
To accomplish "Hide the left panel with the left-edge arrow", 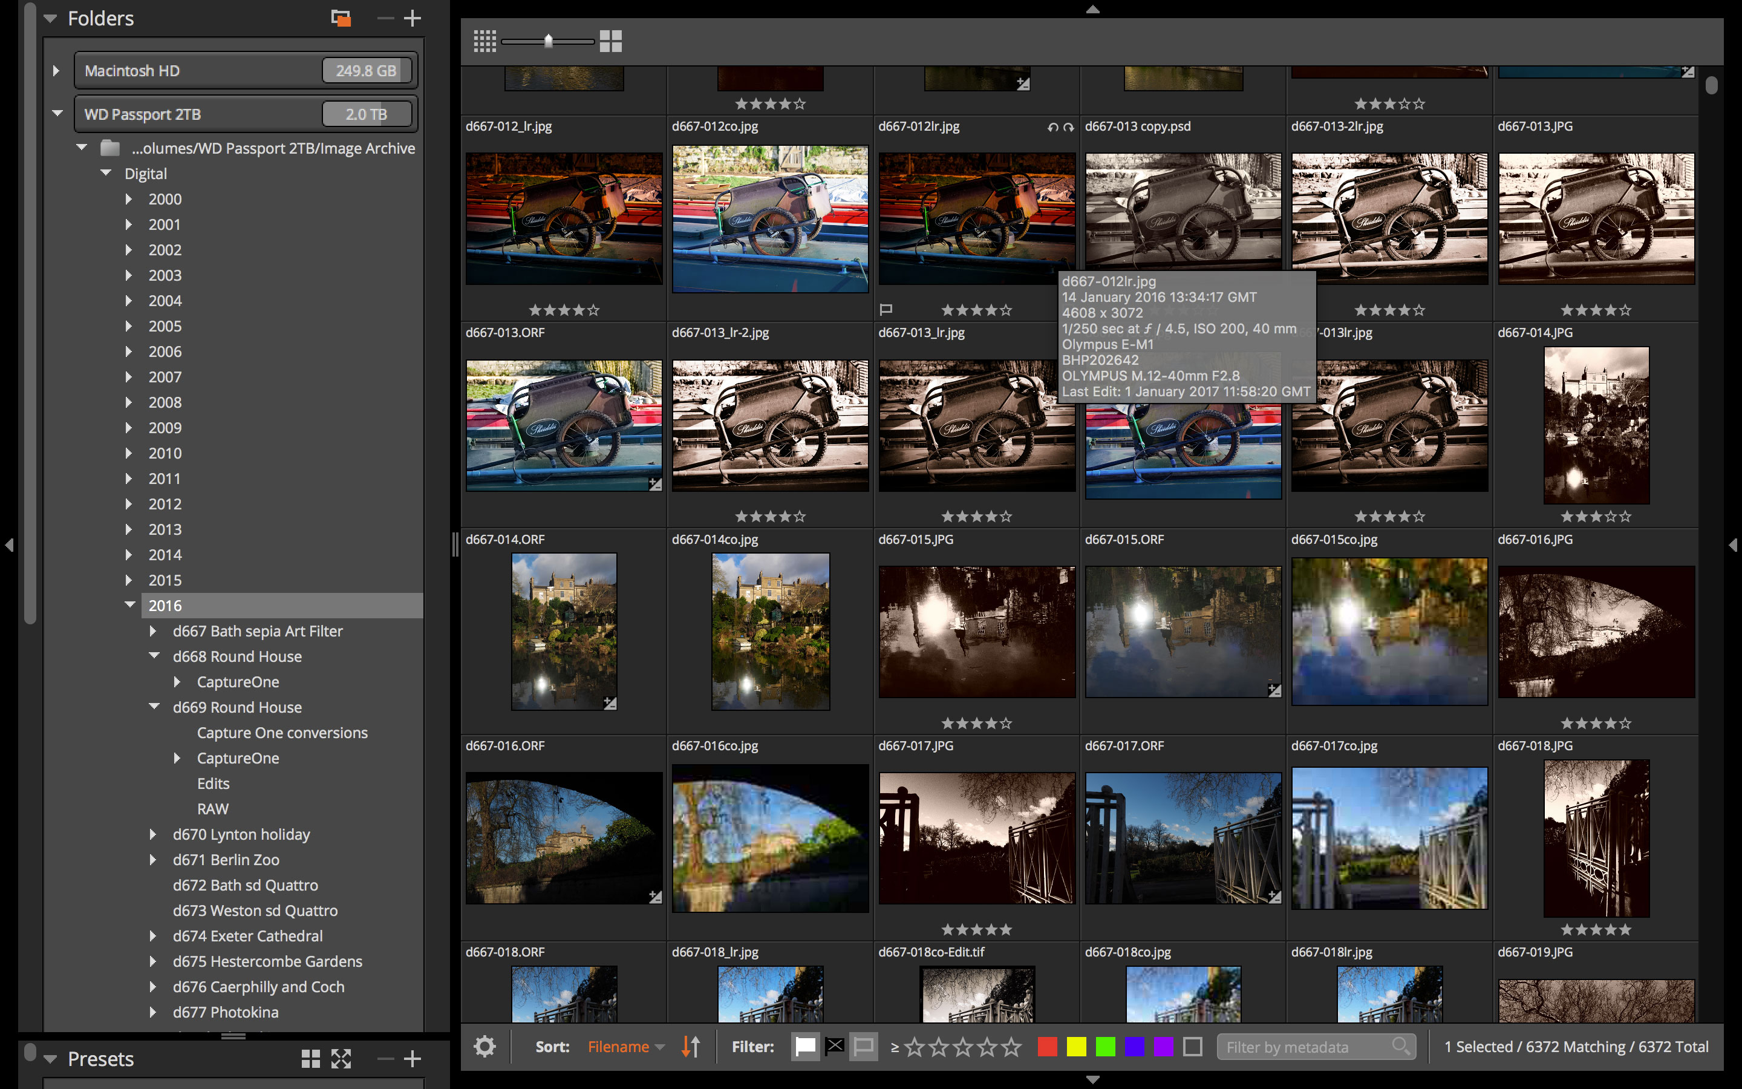I will pyautogui.click(x=8, y=545).
